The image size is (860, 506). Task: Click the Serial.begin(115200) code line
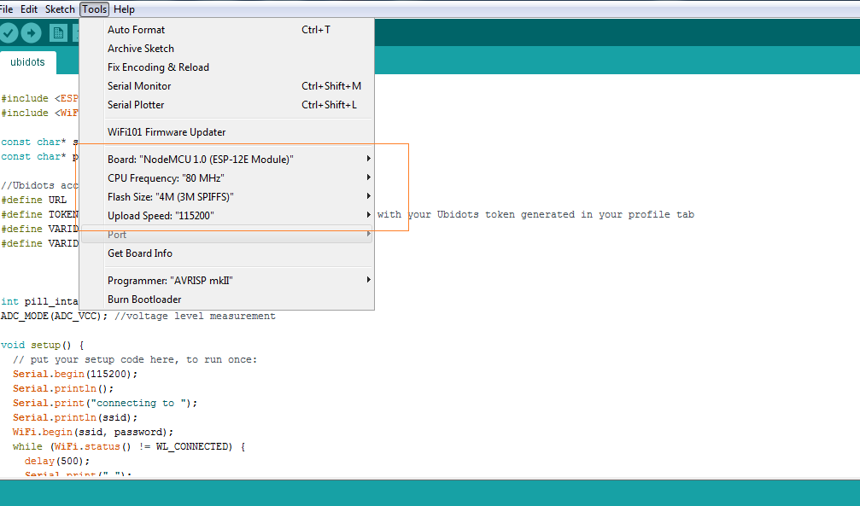click(75, 374)
